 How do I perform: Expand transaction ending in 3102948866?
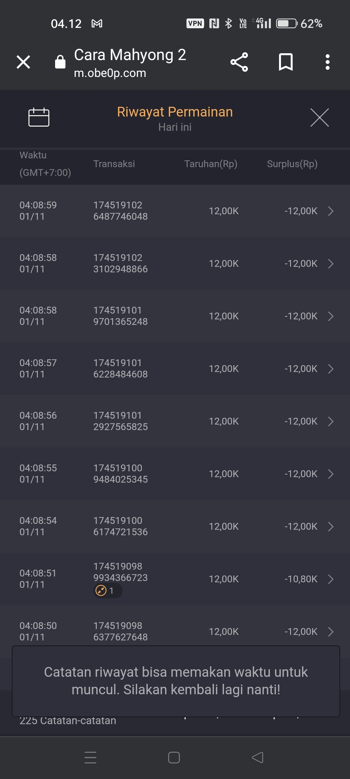pyautogui.click(x=331, y=264)
